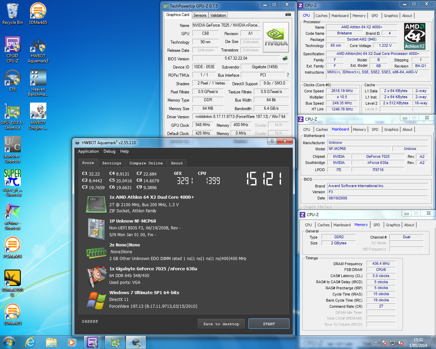Click the GPU-Z screenshot camera icon
This screenshot has height=349, width=436.
[x=288, y=15]
